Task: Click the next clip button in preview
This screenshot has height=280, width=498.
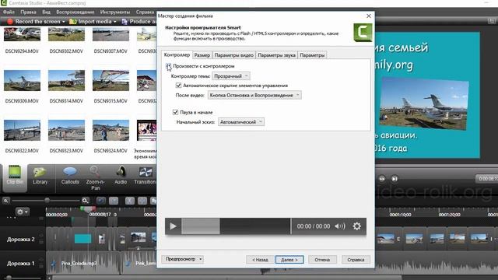Action: 395,179
